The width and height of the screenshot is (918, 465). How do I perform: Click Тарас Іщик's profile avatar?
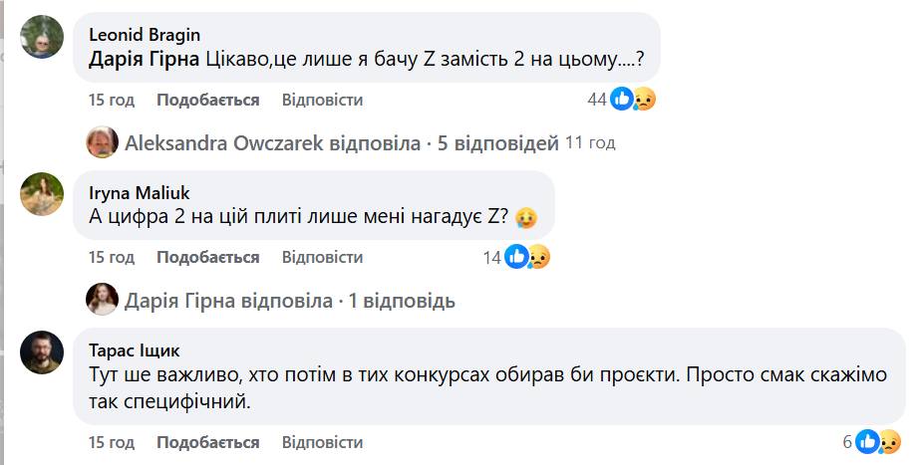[40, 351]
